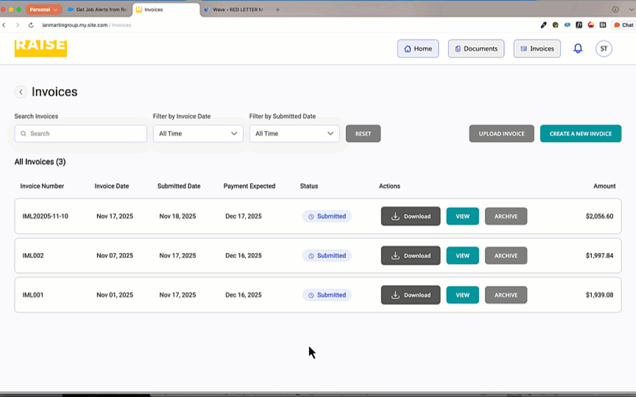Screen dimensions: 636x397
Task: Open the Documents nav item
Action: coord(476,49)
